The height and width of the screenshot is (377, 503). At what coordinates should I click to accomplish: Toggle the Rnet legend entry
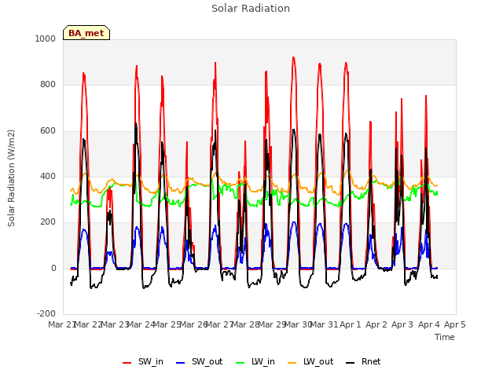(363, 362)
